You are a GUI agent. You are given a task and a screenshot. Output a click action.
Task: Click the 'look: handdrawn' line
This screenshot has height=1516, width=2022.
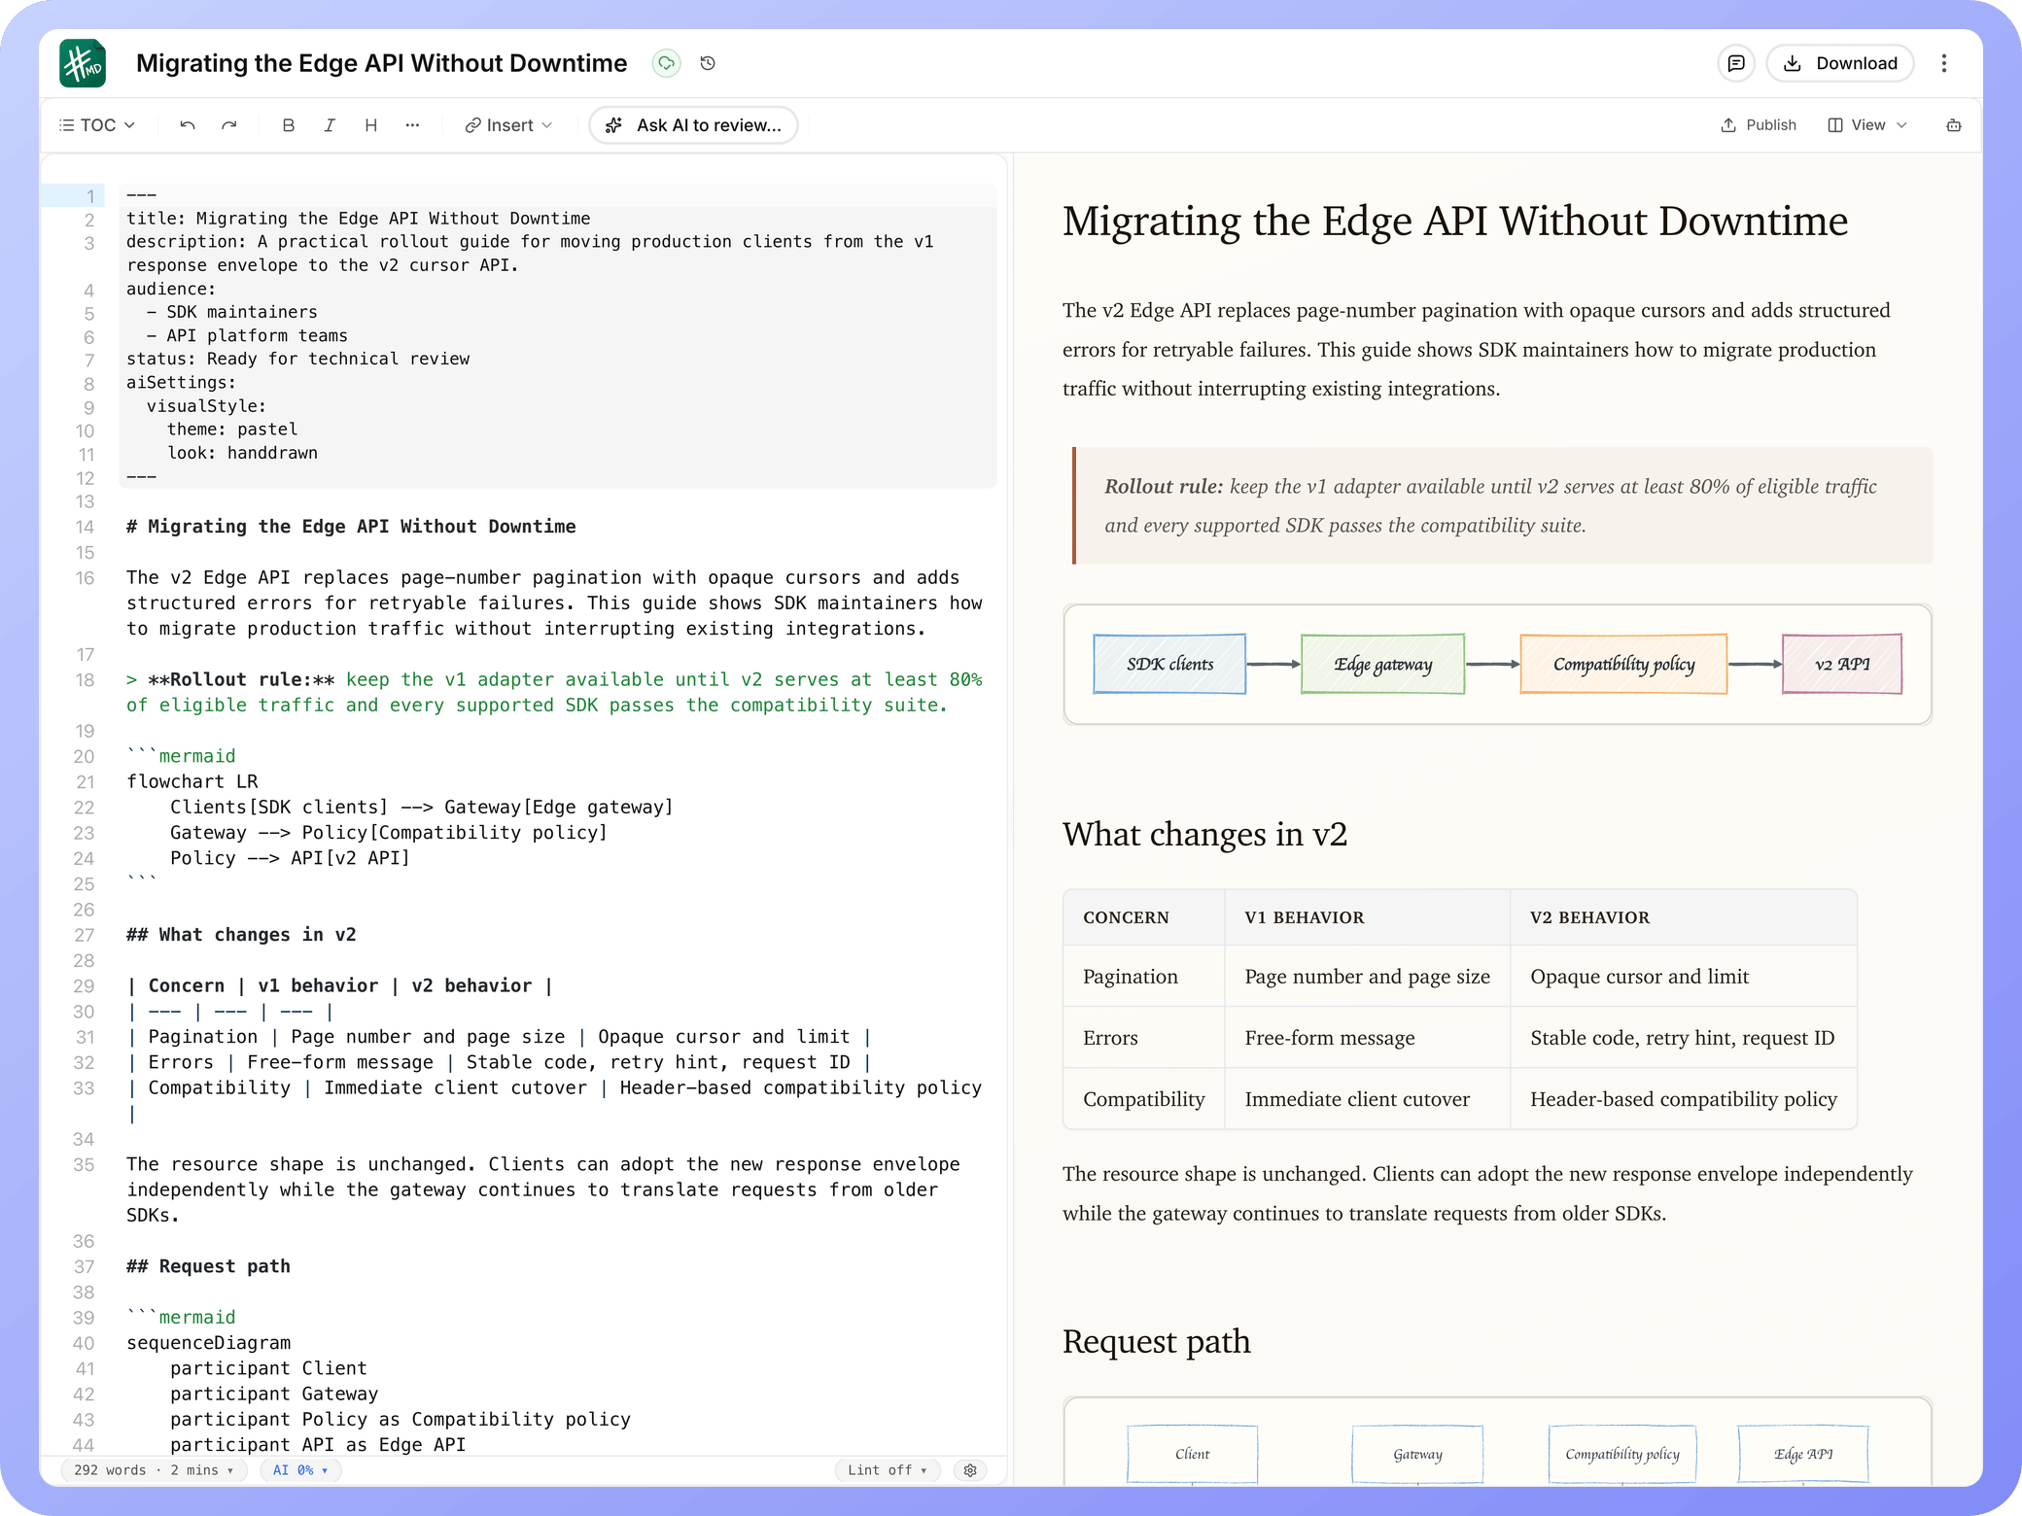click(x=242, y=453)
